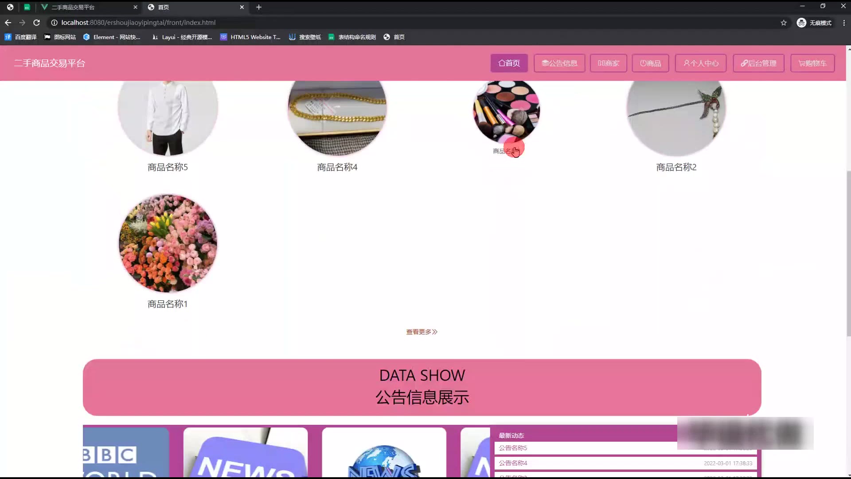The height and width of the screenshot is (479, 851).
Task: Open product 商品名称4
Action: tap(337, 167)
